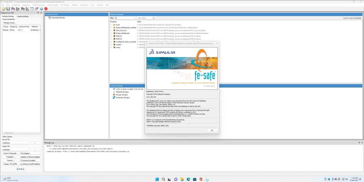Click the Generated Results icon
The image size is (364, 182).
coord(49,17)
